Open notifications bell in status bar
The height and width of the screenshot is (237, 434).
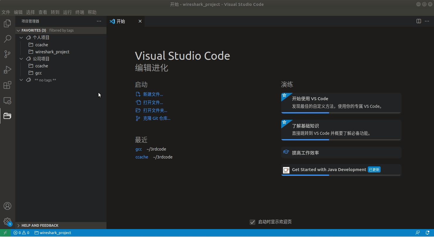click(428, 233)
